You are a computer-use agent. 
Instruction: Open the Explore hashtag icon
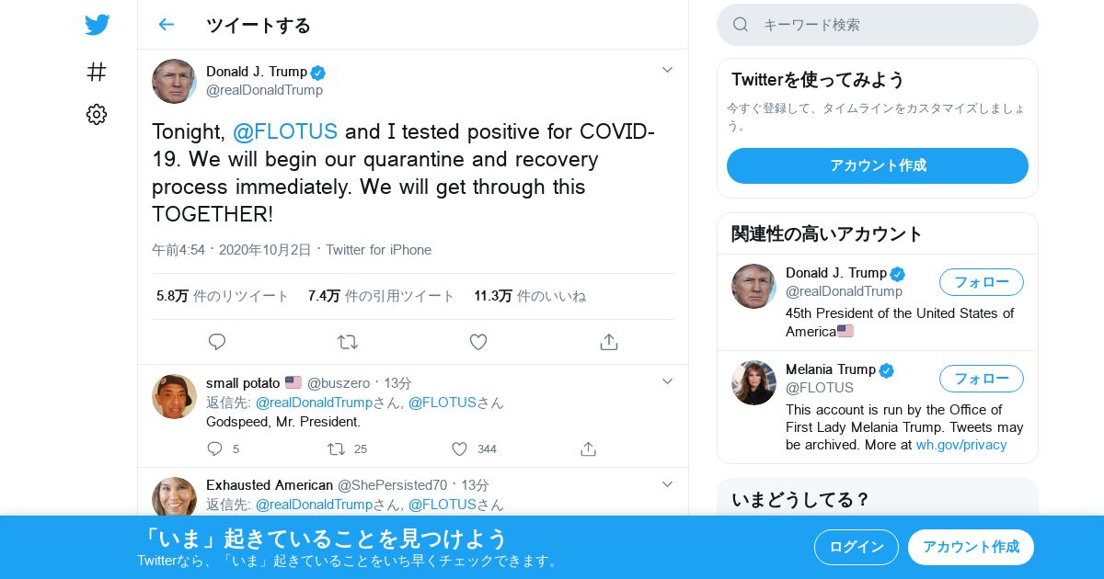97,72
